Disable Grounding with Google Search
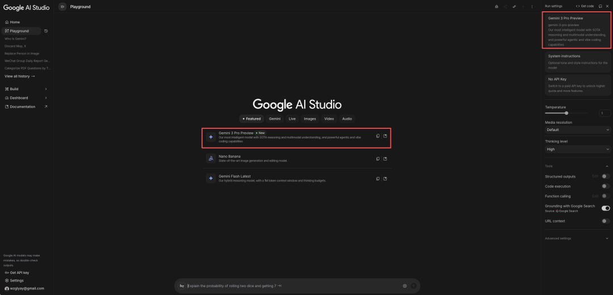The width and height of the screenshot is (613, 295). tap(606, 208)
